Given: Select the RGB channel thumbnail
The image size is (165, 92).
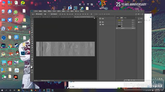Looking at the screenshot, I should click(119, 20).
